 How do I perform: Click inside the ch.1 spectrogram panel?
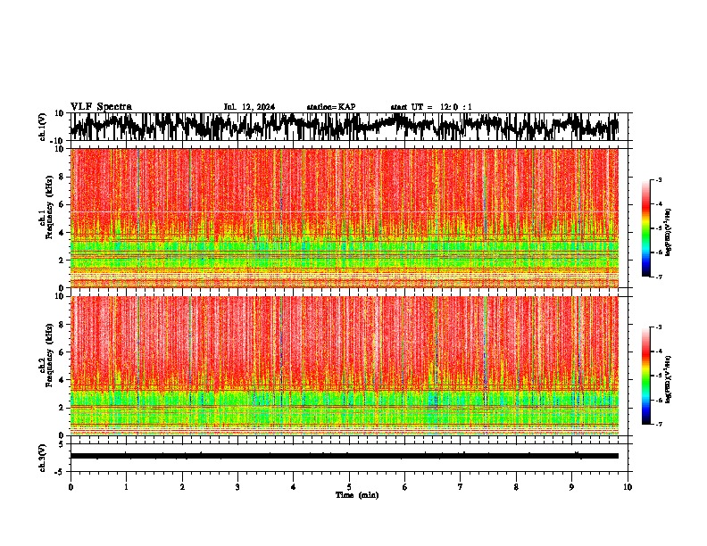click(345, 218)
